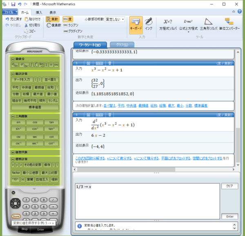Click link to plot expression in plane (平面)
The width and height of the screenshot is (245, 236).
point(176,159)
